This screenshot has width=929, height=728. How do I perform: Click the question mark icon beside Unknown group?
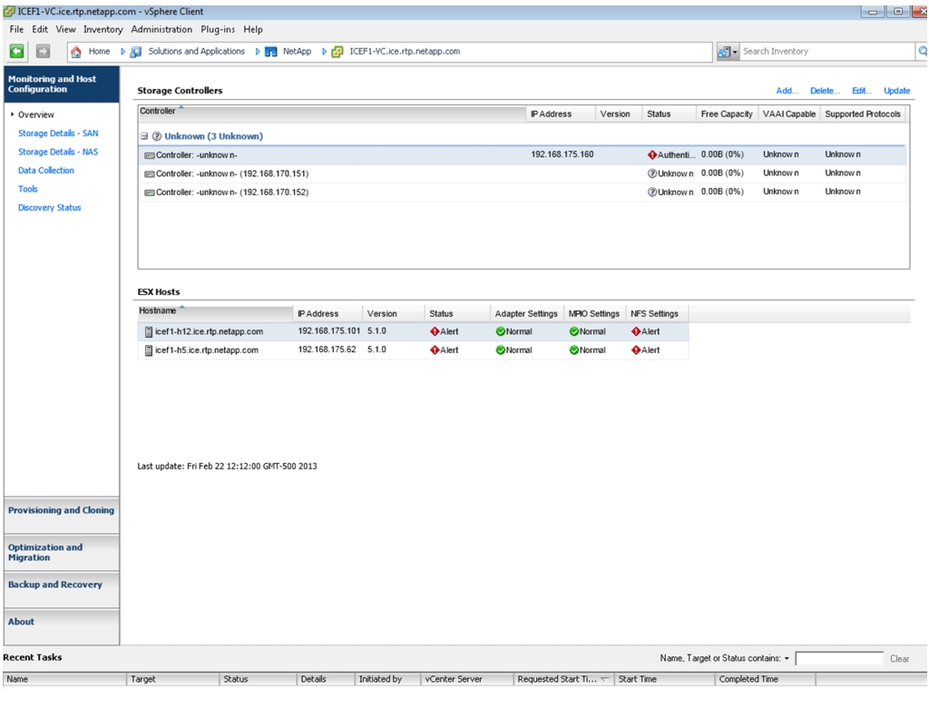click(x=156, y=136)
